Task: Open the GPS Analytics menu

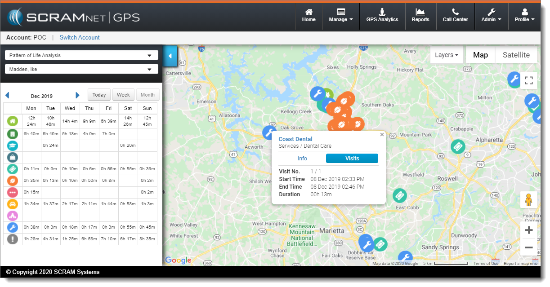Action: pyautogui.click(x=382, y=16)
